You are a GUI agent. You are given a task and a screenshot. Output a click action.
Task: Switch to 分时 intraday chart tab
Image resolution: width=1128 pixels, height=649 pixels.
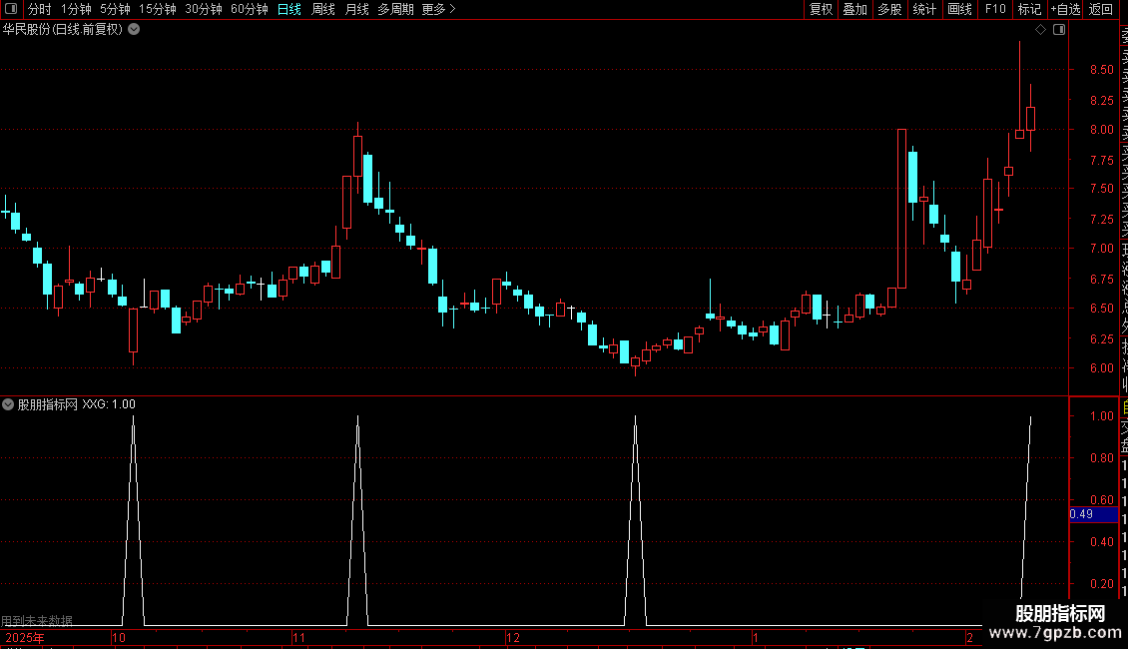tap(40, 9)
